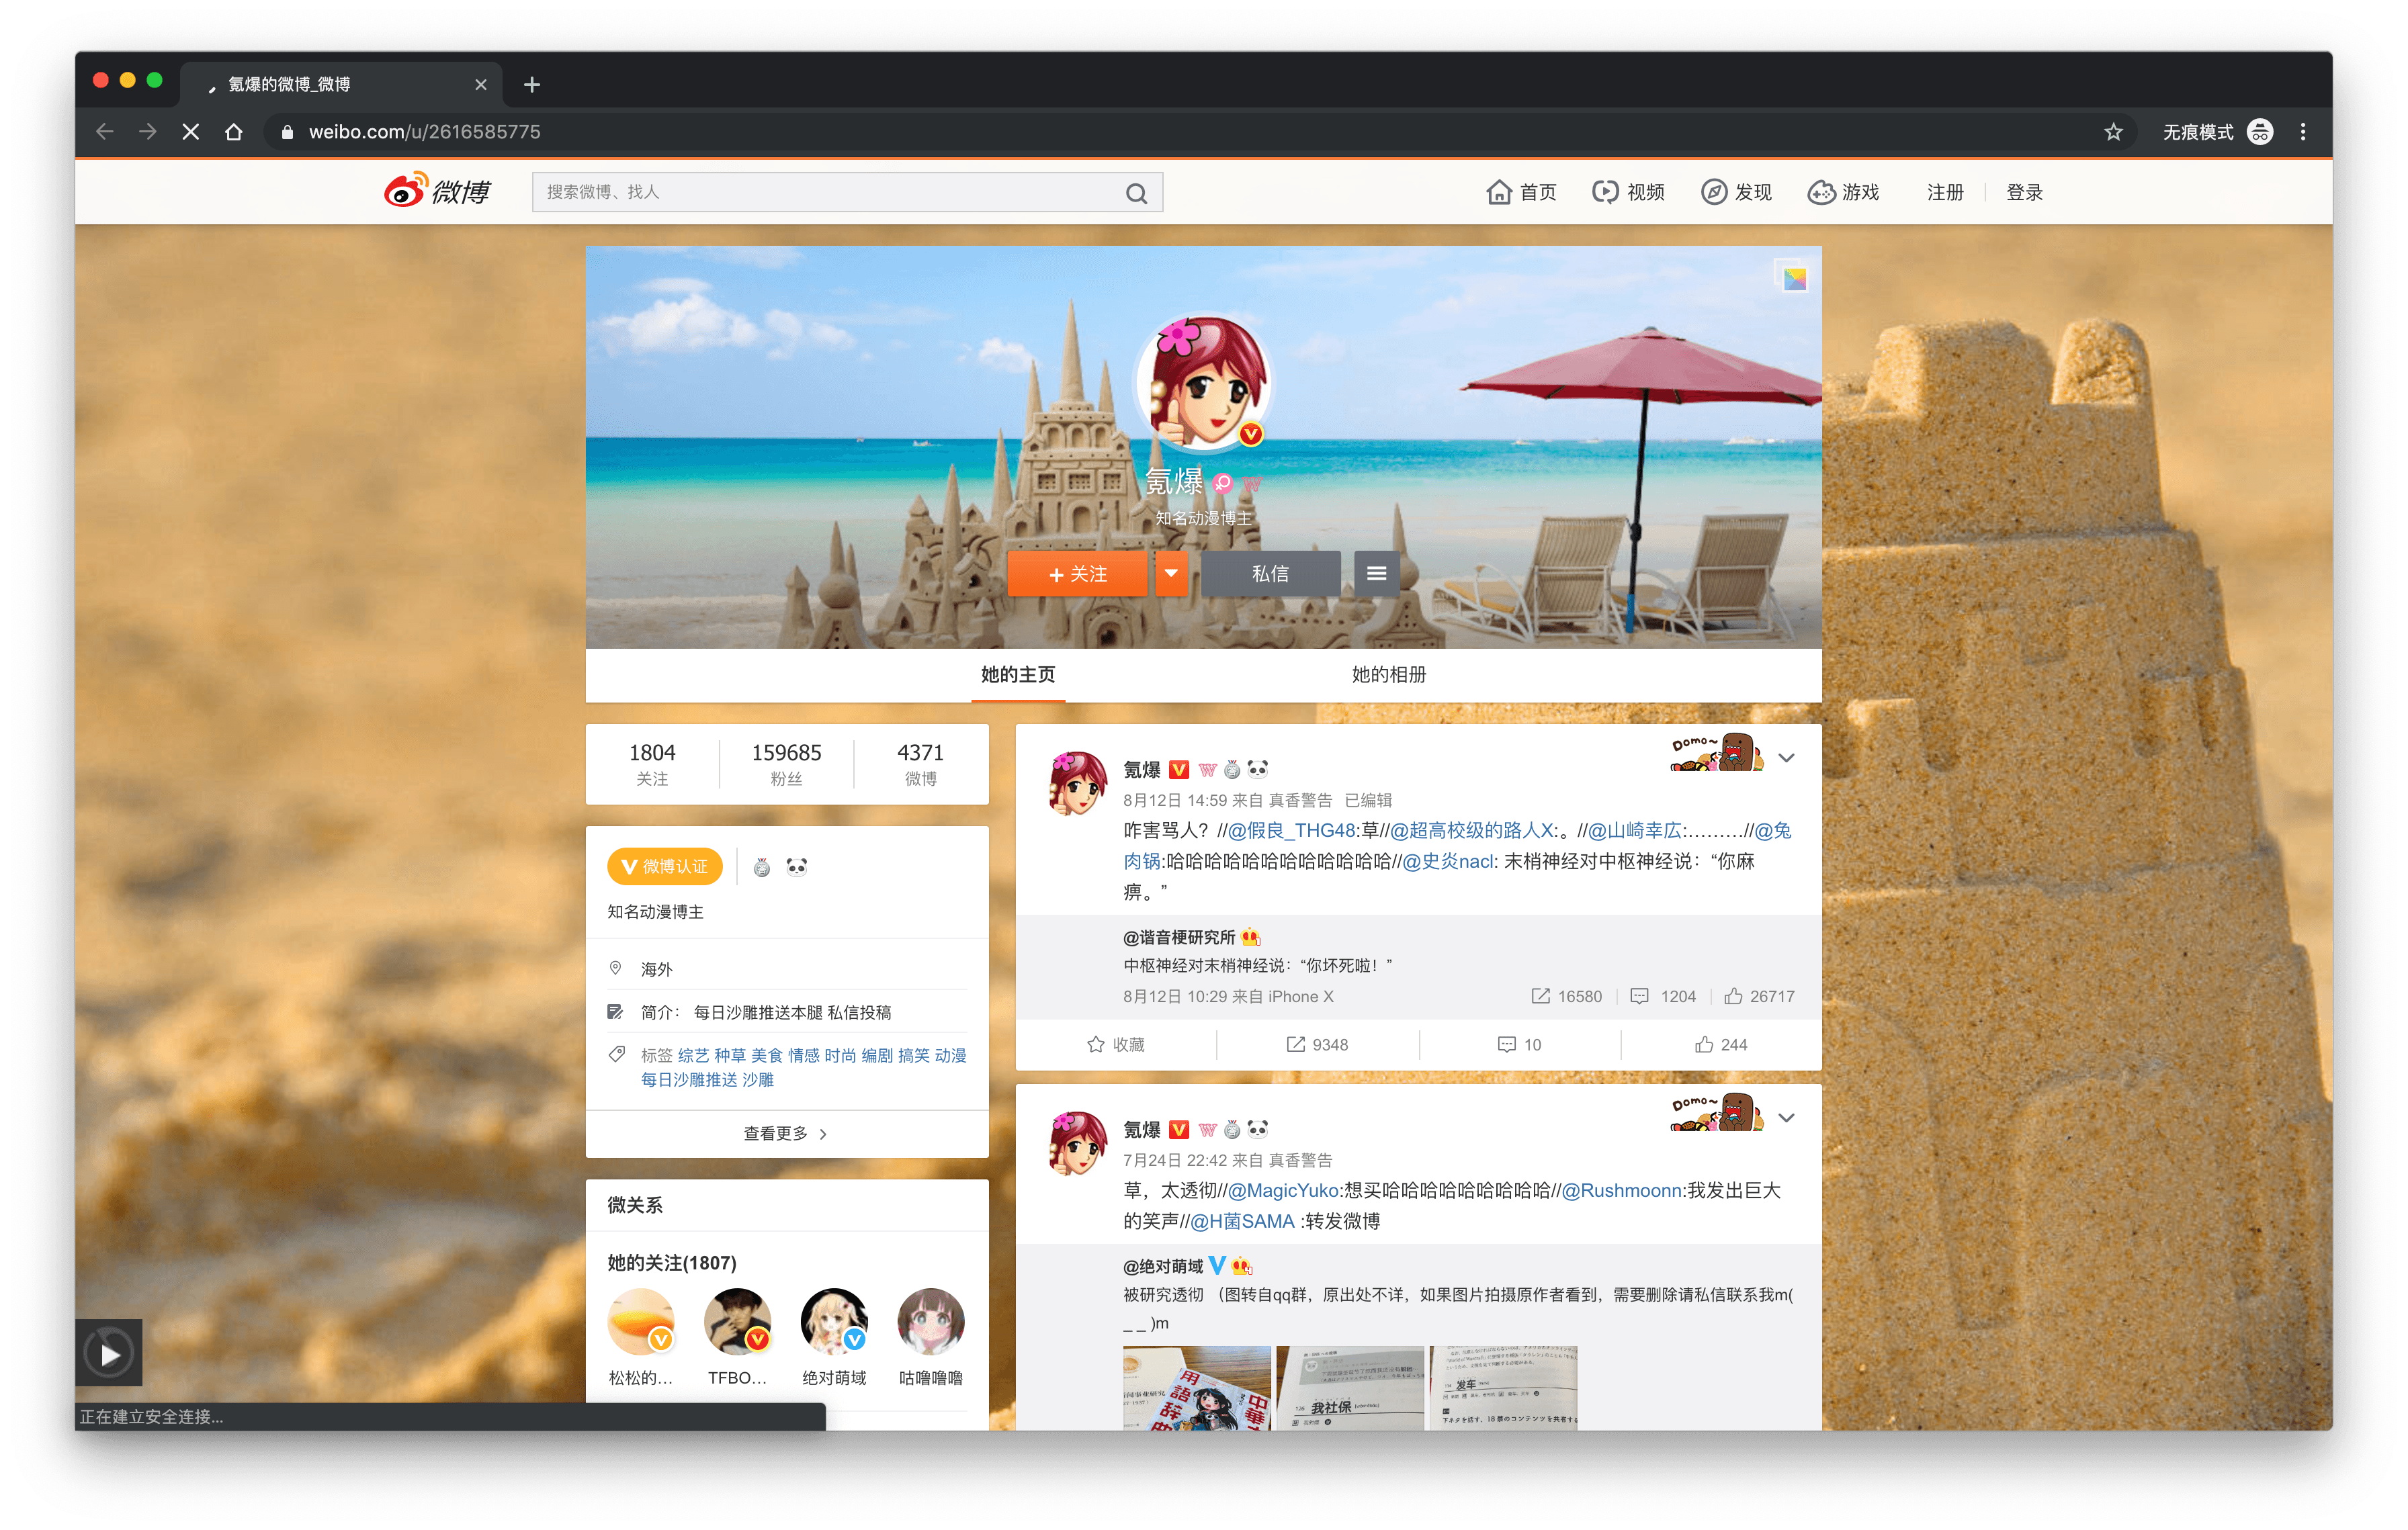Open dropdown arrow next to 关注 button
This screenshot has width=2408, height=1530.
[1171, 574]
